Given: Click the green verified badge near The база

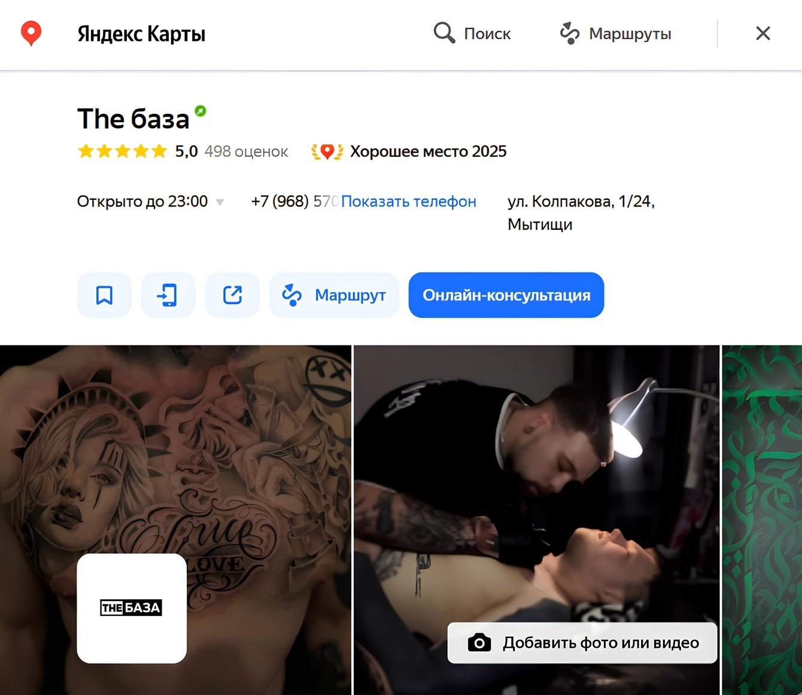Looking at the screenshot, I should click(x=200, y=111).
